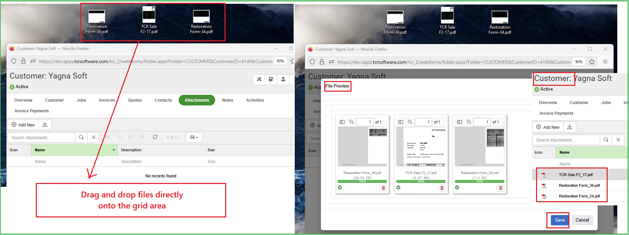Open the Name column header dropdown arrow
629x235 pixels.
(114, 150)
